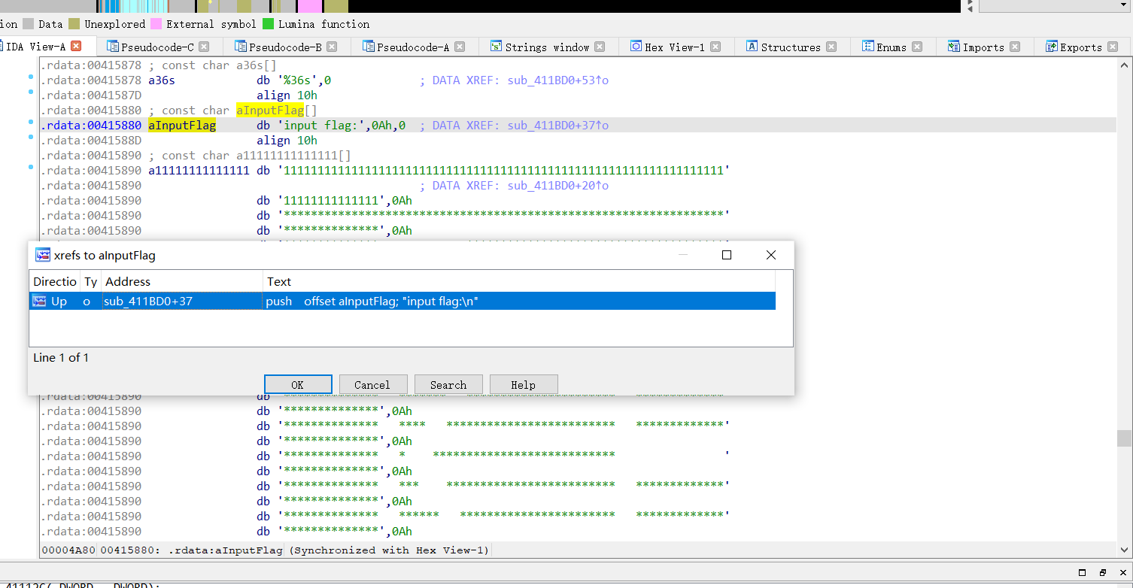Switch to the Pseudocode-A tab
Screen dimensions: 1133x588
click(412, 47)
